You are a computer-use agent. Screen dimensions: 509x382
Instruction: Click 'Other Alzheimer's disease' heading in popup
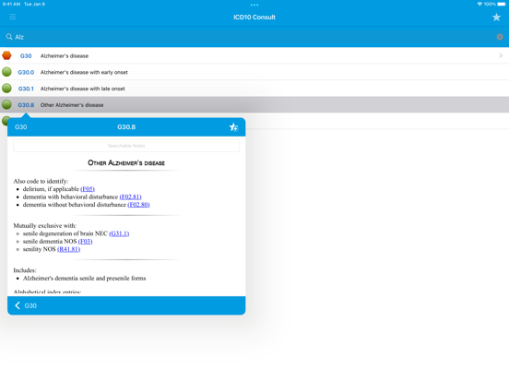pos(126,162)
